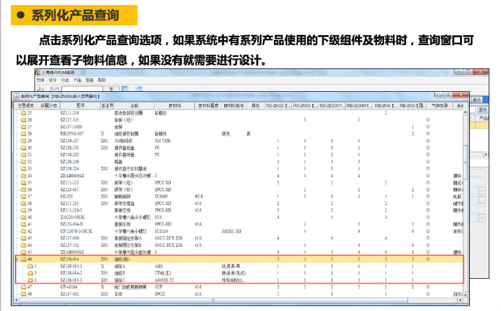501x311 pixels.
Task: Click the folder icon of row 48
Action: pos(23,294)
